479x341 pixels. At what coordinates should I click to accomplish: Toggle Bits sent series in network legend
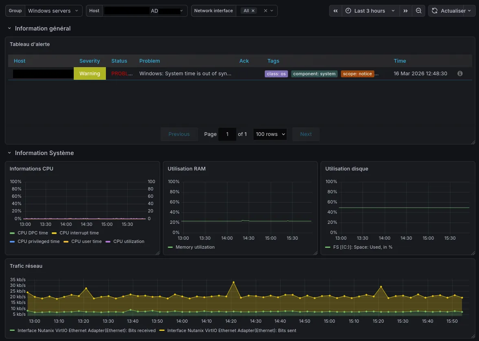(x=231, y=330)
